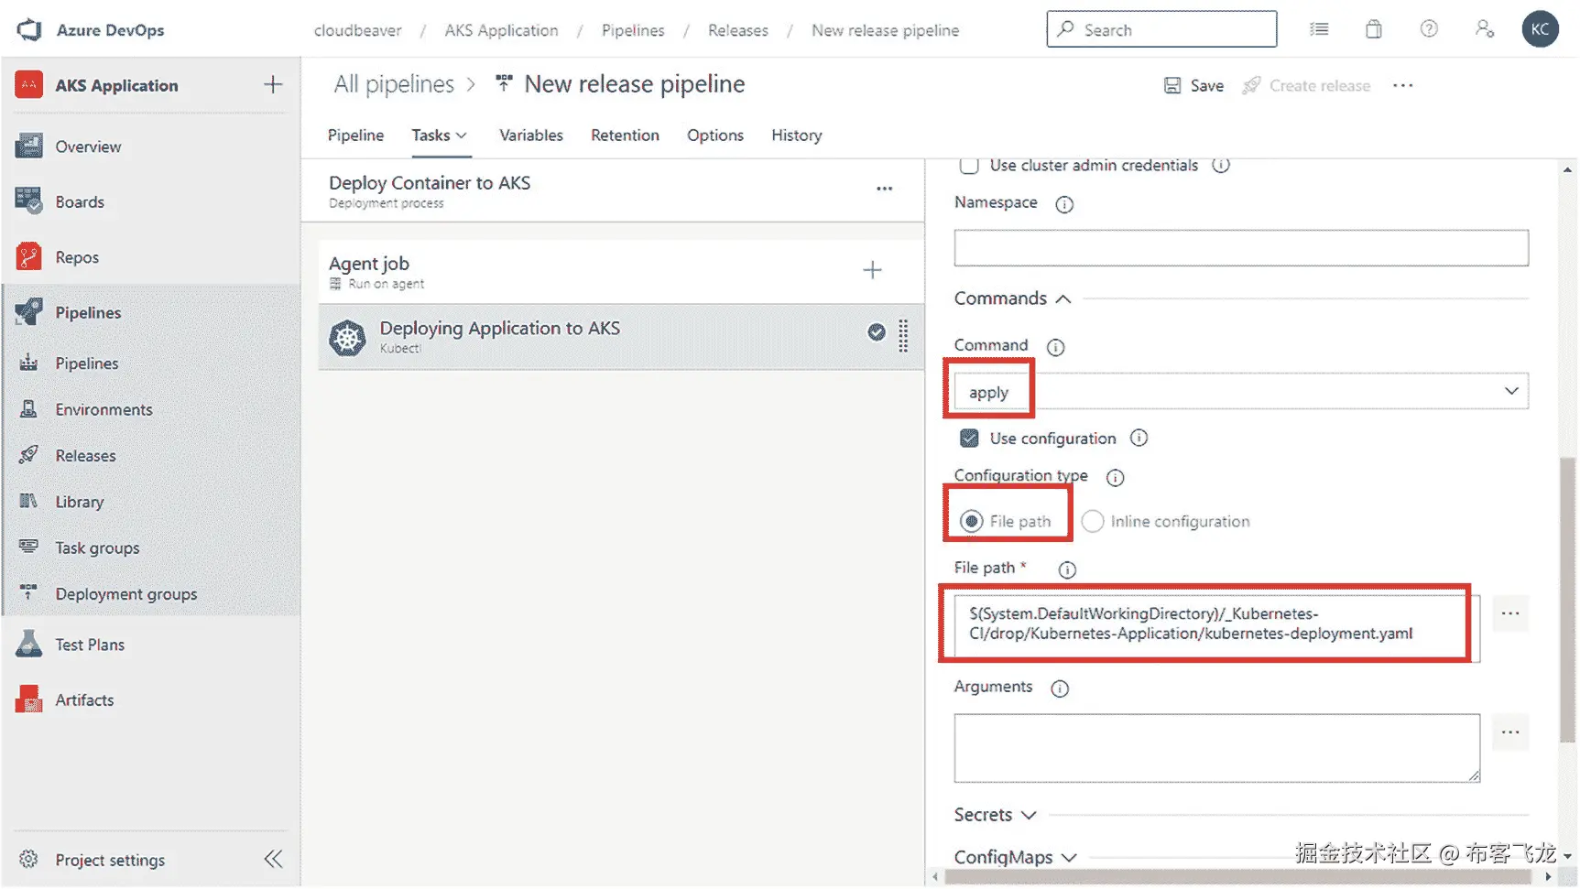Screen dimensions: 1580x889
Task: Click the Namespace input field
Action: pos(1241,248)
